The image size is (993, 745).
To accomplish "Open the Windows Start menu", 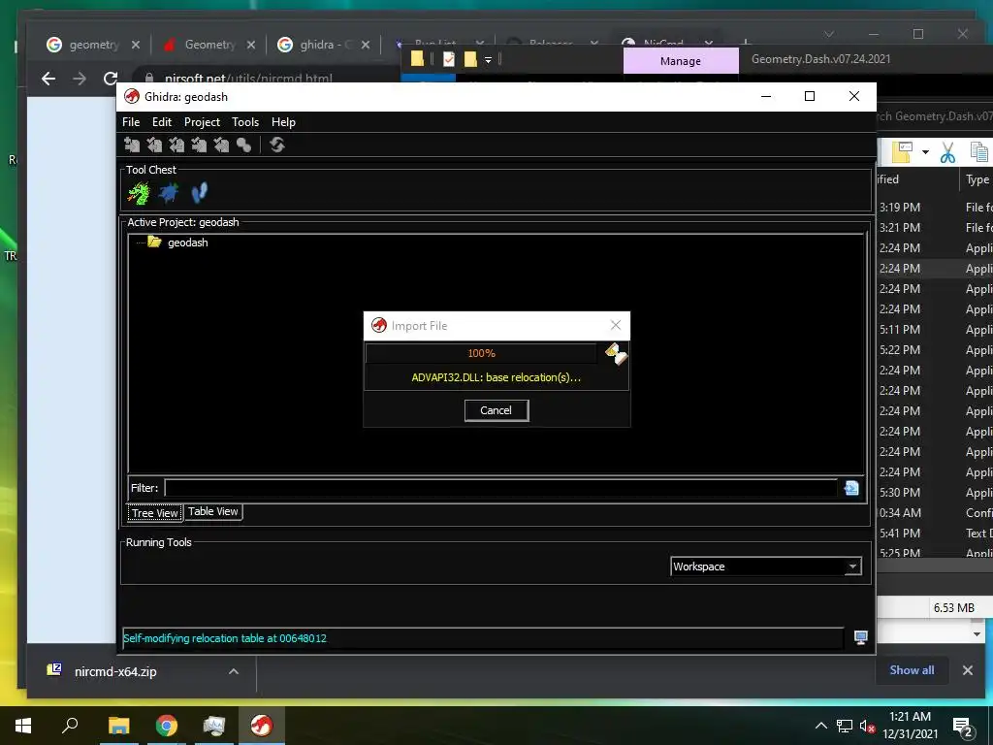I will tap(23, 726).
